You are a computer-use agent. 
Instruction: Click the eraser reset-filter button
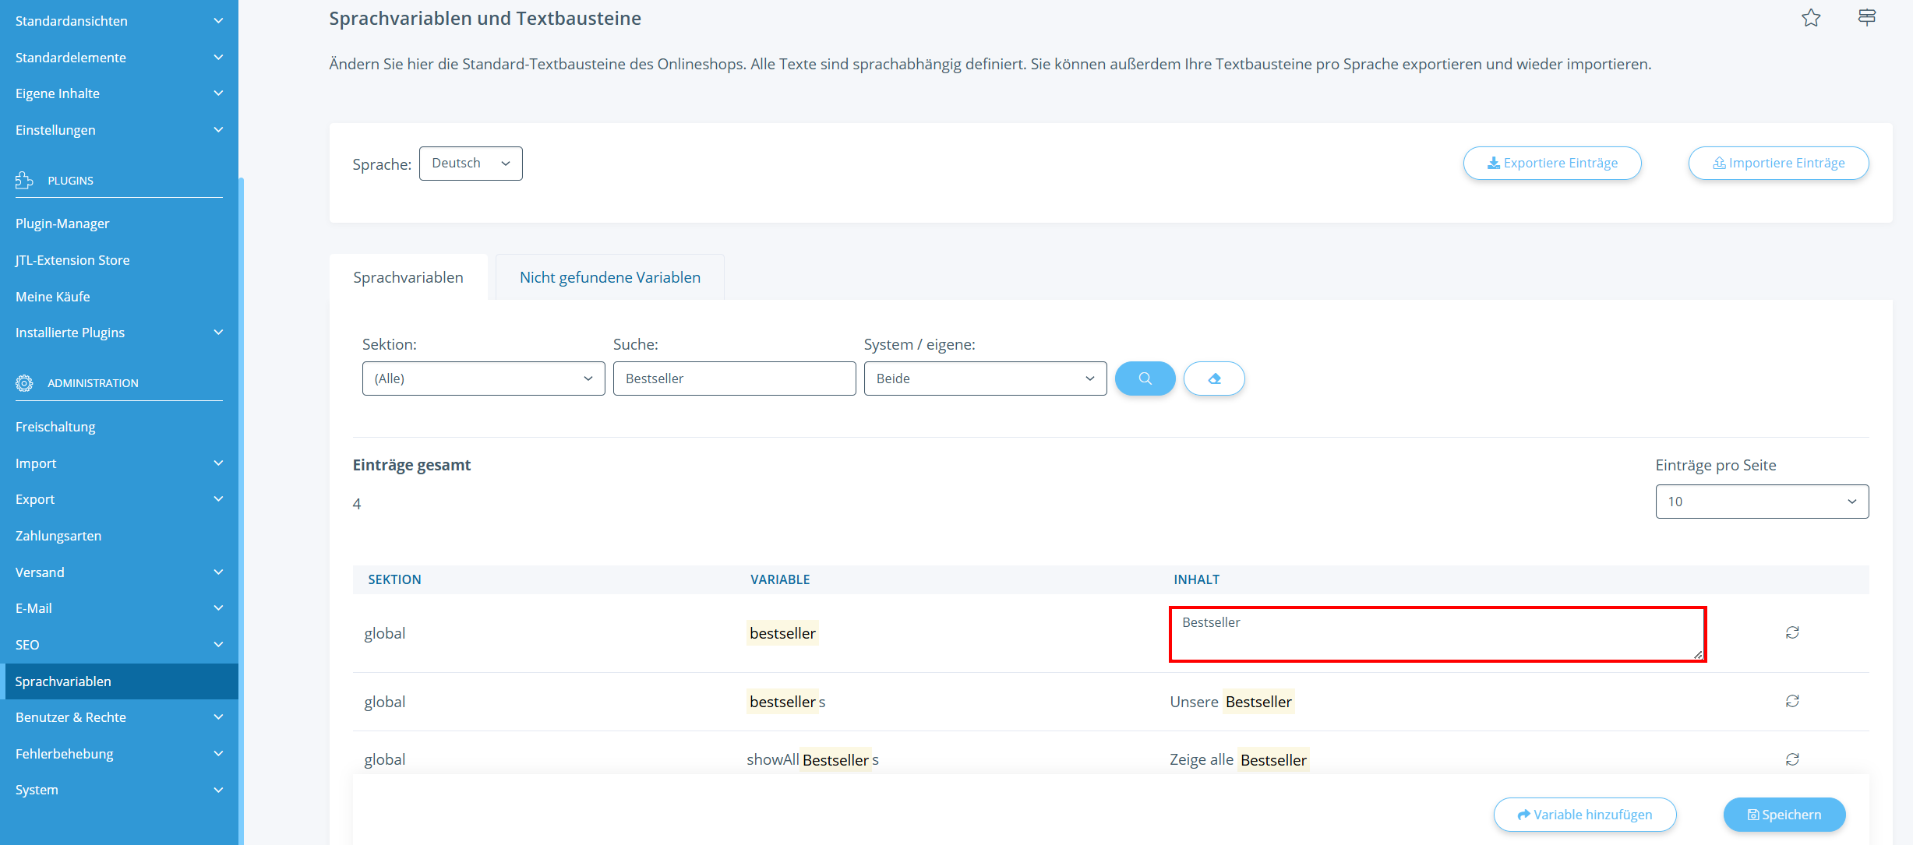[x=1213, y=378]
